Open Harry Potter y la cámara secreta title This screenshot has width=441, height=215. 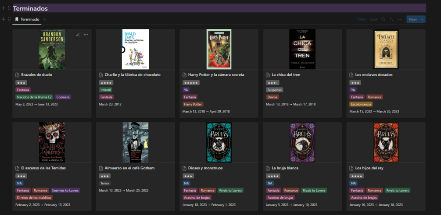coord(216,75)
